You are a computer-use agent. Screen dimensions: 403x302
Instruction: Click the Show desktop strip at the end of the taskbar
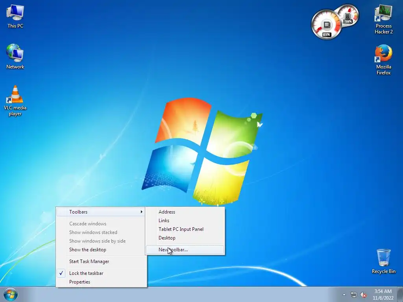point(400,294)
